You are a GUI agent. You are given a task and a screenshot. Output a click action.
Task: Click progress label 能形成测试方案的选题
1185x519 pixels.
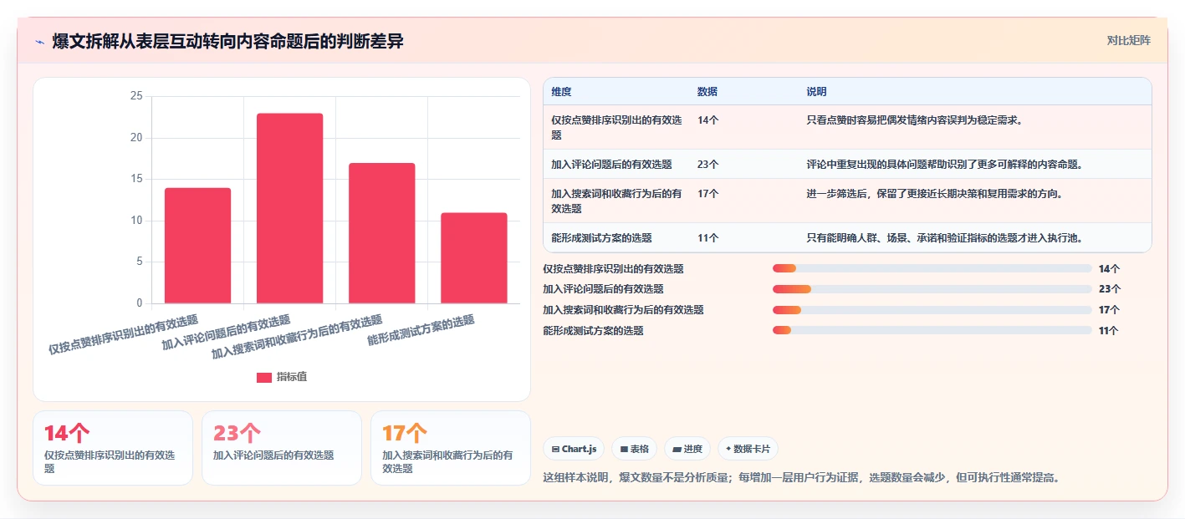(x=593, y=330)
